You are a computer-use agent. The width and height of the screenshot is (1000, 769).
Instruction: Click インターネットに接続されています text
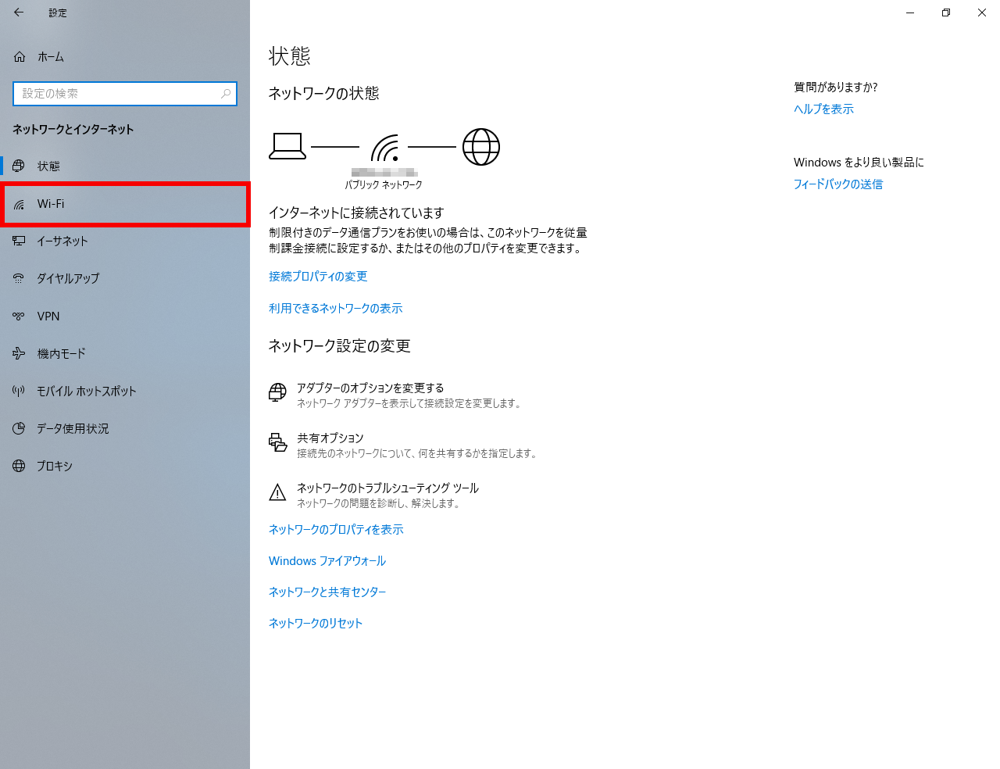point(356,213)
